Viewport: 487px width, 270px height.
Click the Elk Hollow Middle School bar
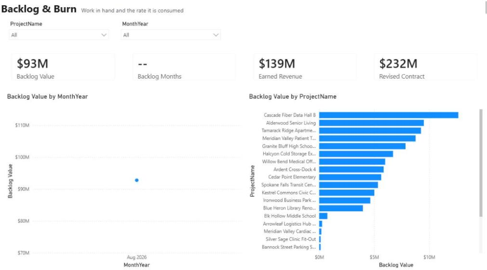tap(324, 216)
